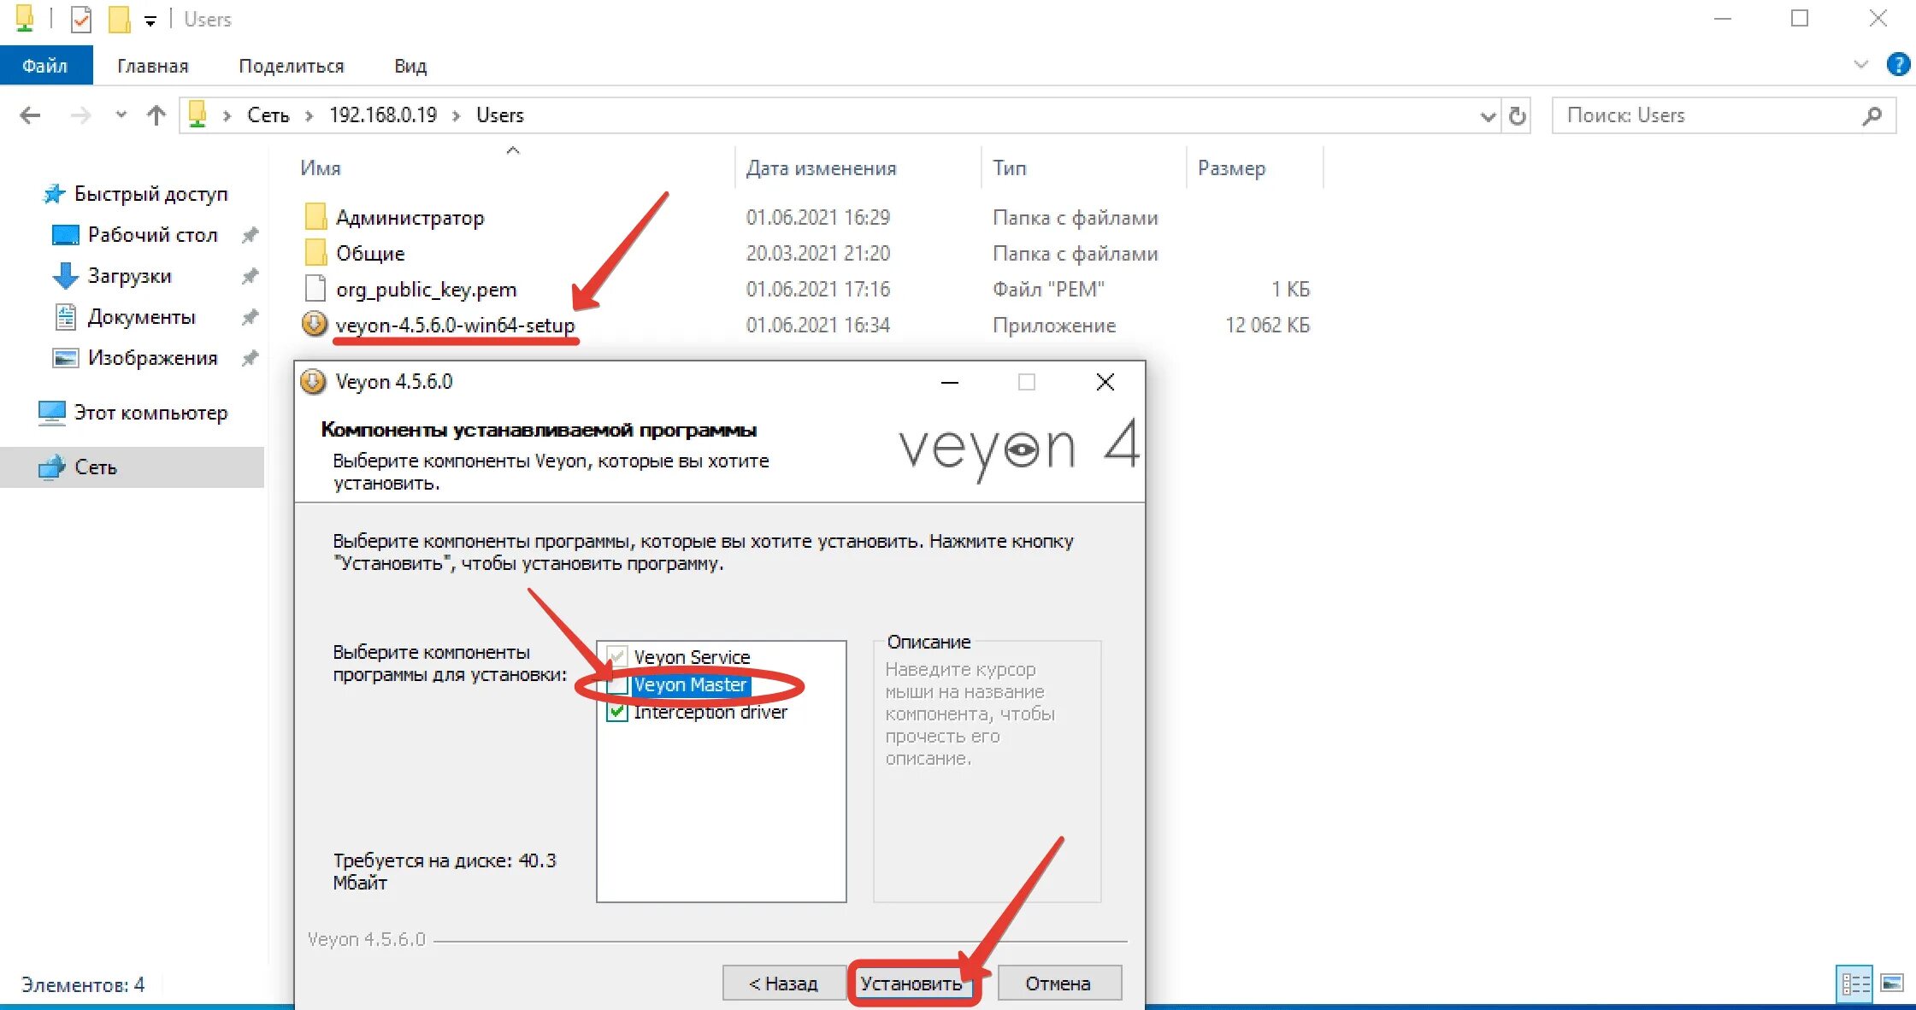The width and height of the screenshot is (1916, 1010).
Task: Open the Quick Access Toolbar customize arrow
Action: [150, 21]
